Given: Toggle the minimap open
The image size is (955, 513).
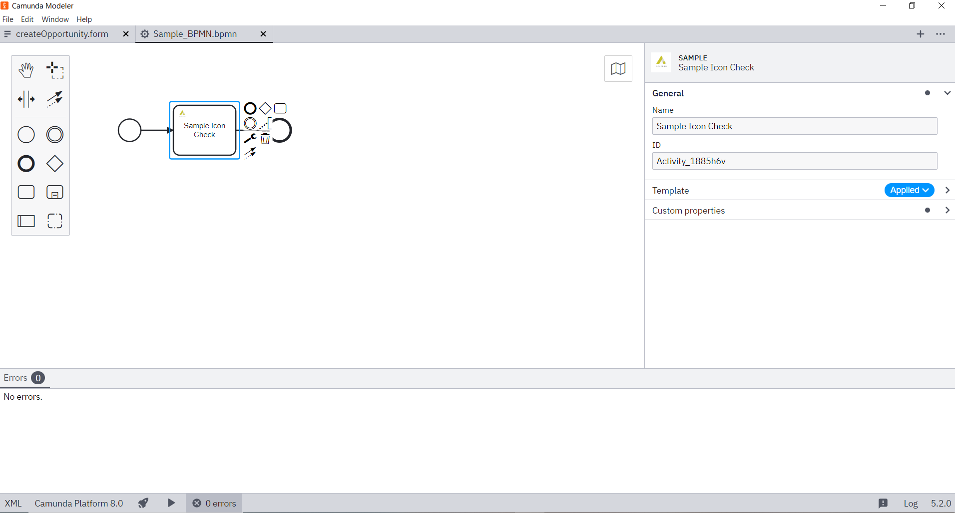Looking at the screenshot, I should coord(618,68).
